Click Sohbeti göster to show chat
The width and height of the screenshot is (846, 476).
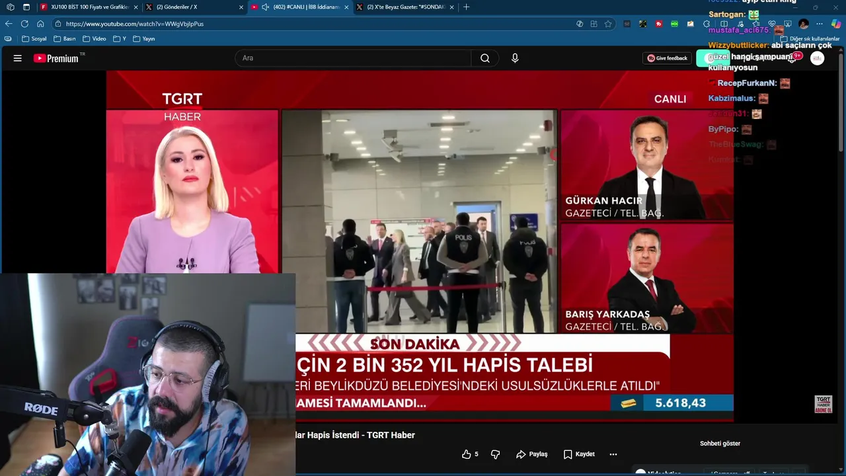(x=720, y=444)
